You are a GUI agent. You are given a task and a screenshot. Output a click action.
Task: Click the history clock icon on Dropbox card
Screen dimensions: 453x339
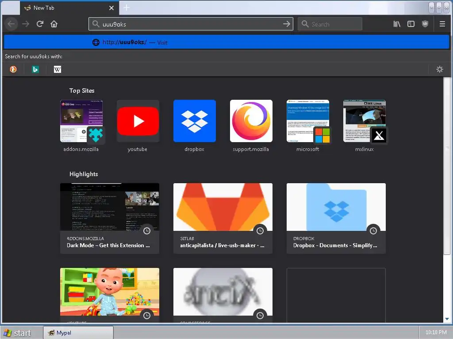[x=373, y=230]
